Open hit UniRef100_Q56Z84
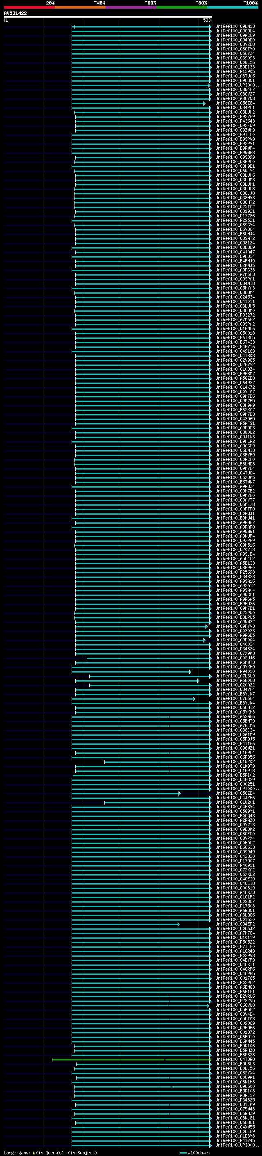This screenshot has height=1156, width=262. coord(235,103)
